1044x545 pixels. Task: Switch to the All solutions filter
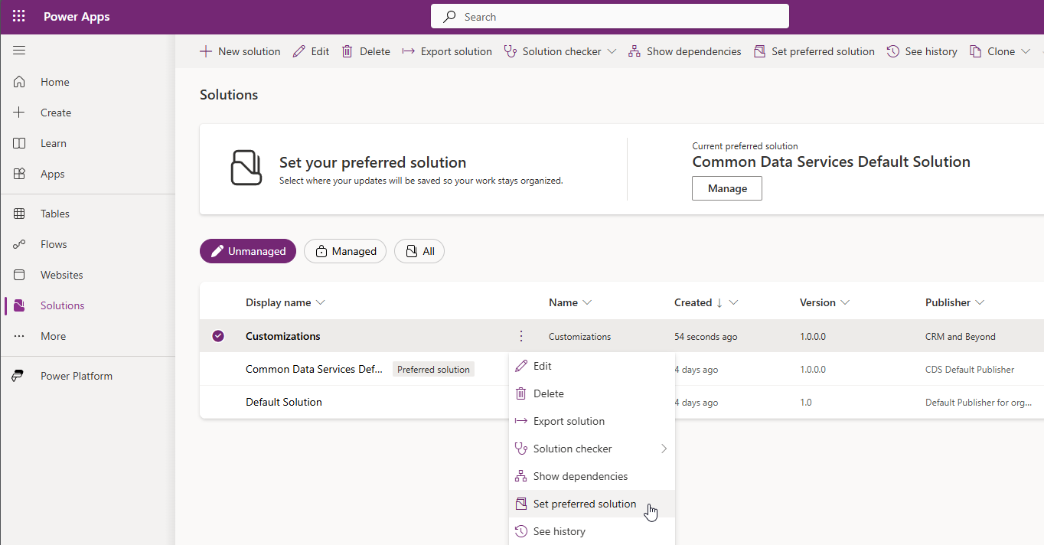(x=419, y=251)
